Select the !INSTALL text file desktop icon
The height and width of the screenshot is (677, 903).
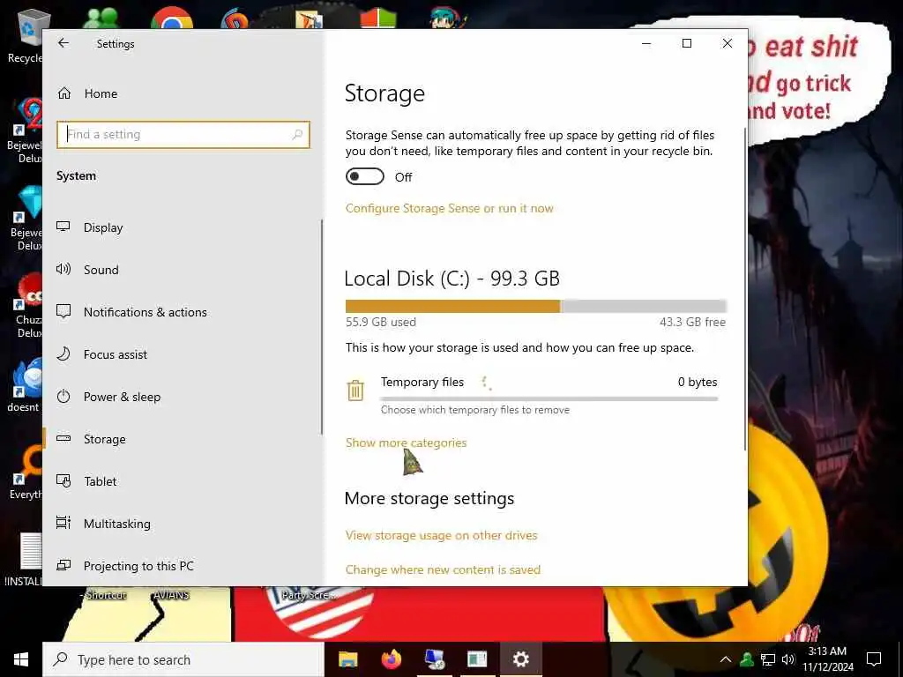(x=26, y=558)
